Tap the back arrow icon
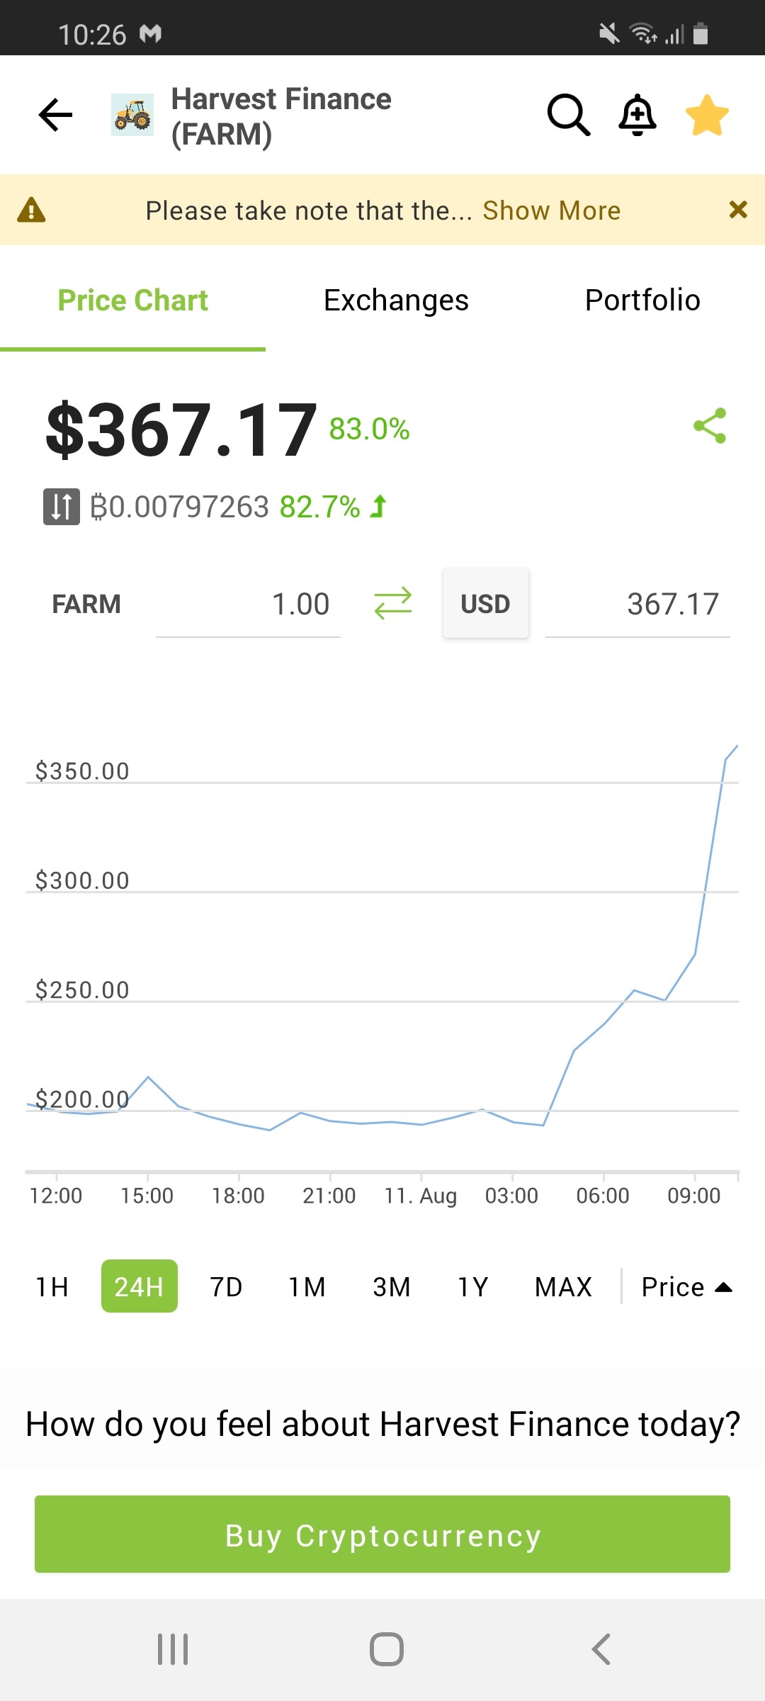The image size is (765, 1701). coord(55,116)
